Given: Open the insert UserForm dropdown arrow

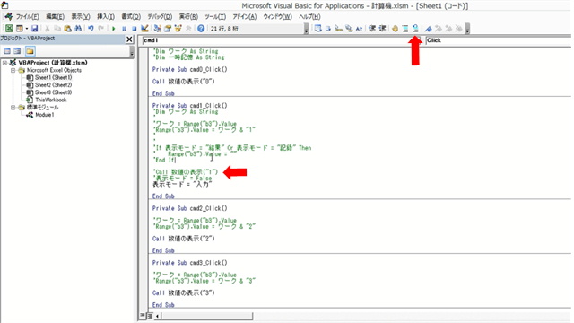Looking at the screenshot, I should click(x=27, y=28).
